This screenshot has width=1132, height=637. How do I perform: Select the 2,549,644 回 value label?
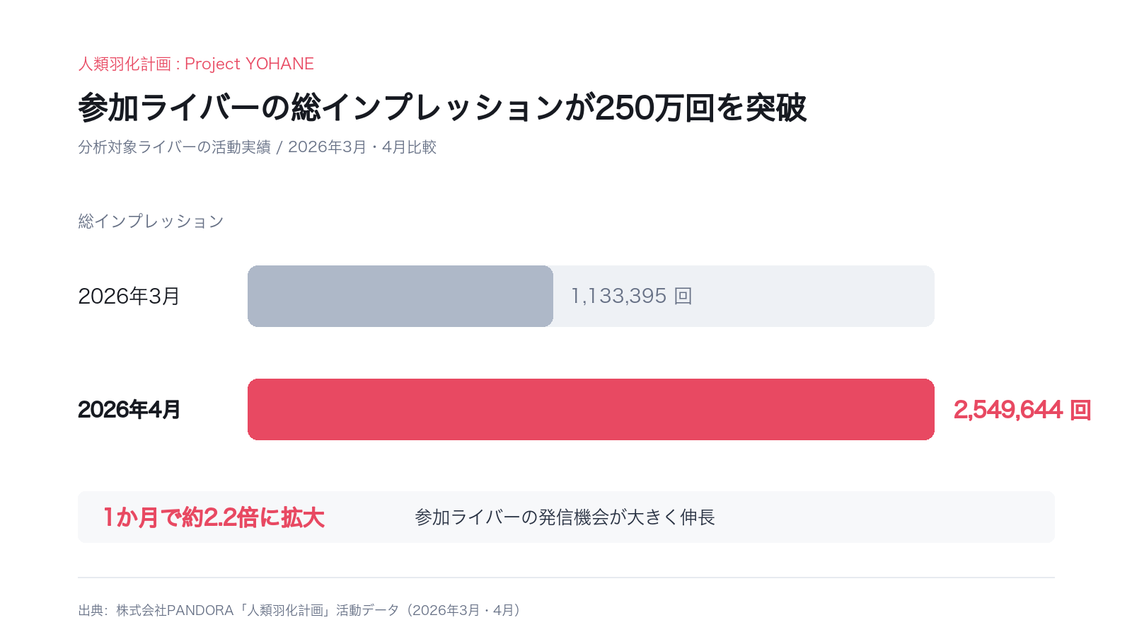(1022, 410)
